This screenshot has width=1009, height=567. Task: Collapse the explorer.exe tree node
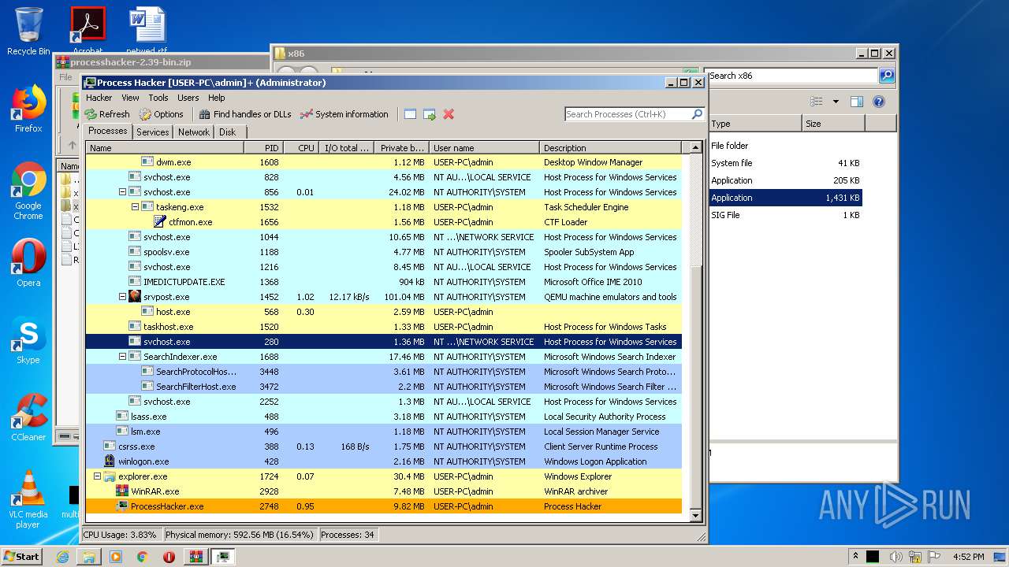coord(97,476)
